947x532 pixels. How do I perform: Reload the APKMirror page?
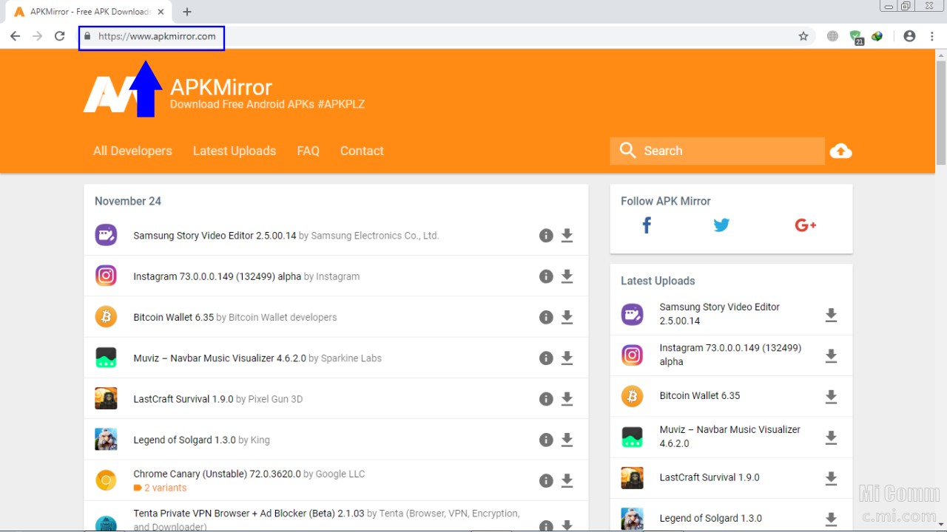60,36
